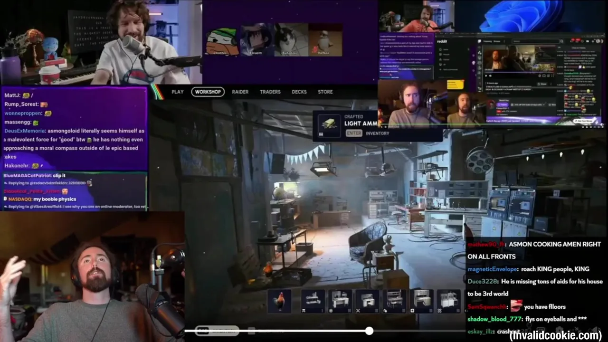Select station thumbnail with circle badge

click(x=341, y=301)
